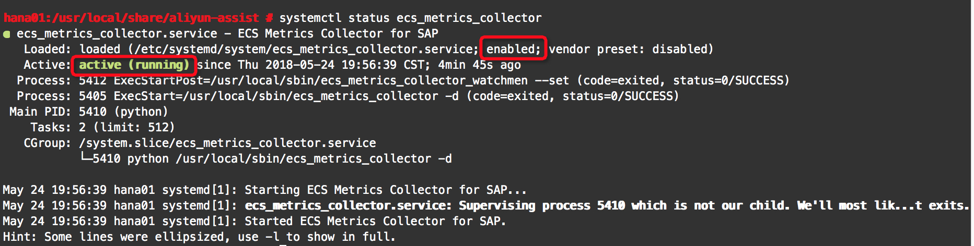Click the 'Main PID: 5410 (python)' line
The width and height of the screenshot is (974, 246).
[x=88, y=112]
